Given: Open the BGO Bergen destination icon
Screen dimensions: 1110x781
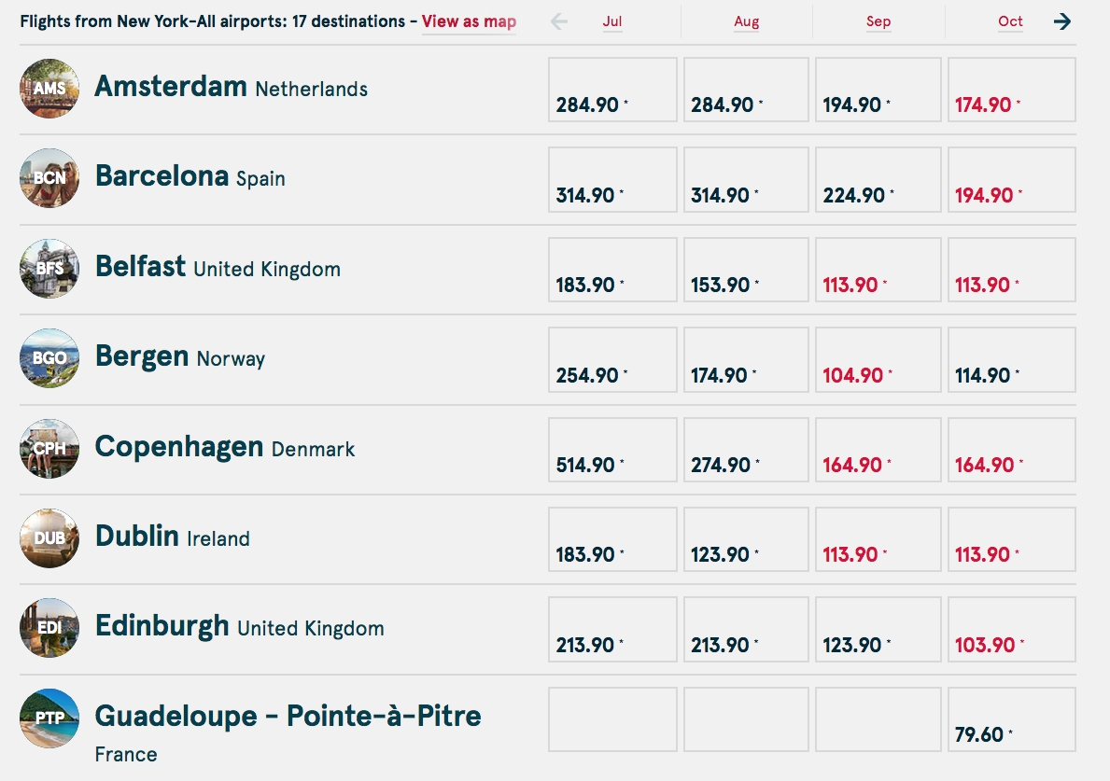Looking at the screenshot, I should pos(49,358).
